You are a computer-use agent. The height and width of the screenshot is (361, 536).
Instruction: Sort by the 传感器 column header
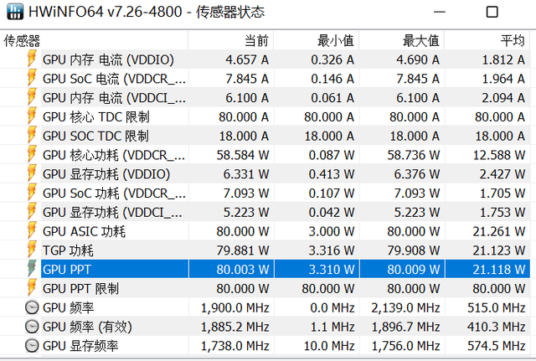[94, 41]
